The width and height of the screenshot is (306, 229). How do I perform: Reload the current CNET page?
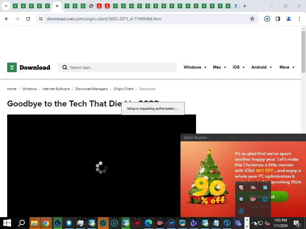pyautogui.click(x=28, y=19)
